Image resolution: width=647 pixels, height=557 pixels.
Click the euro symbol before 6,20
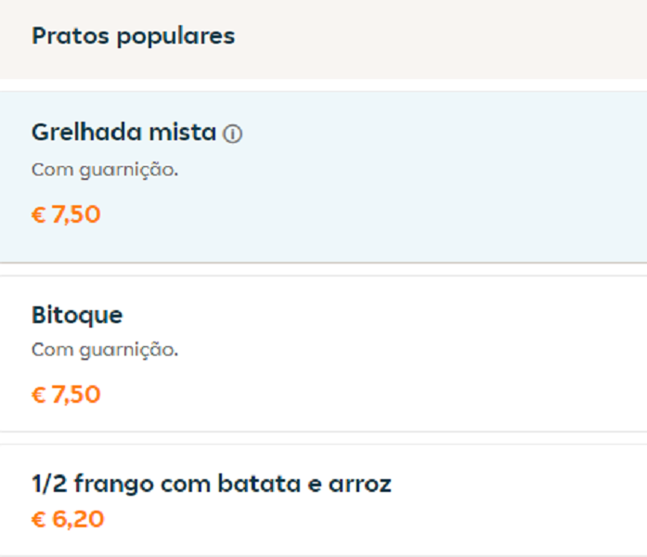tap(39, 520)
